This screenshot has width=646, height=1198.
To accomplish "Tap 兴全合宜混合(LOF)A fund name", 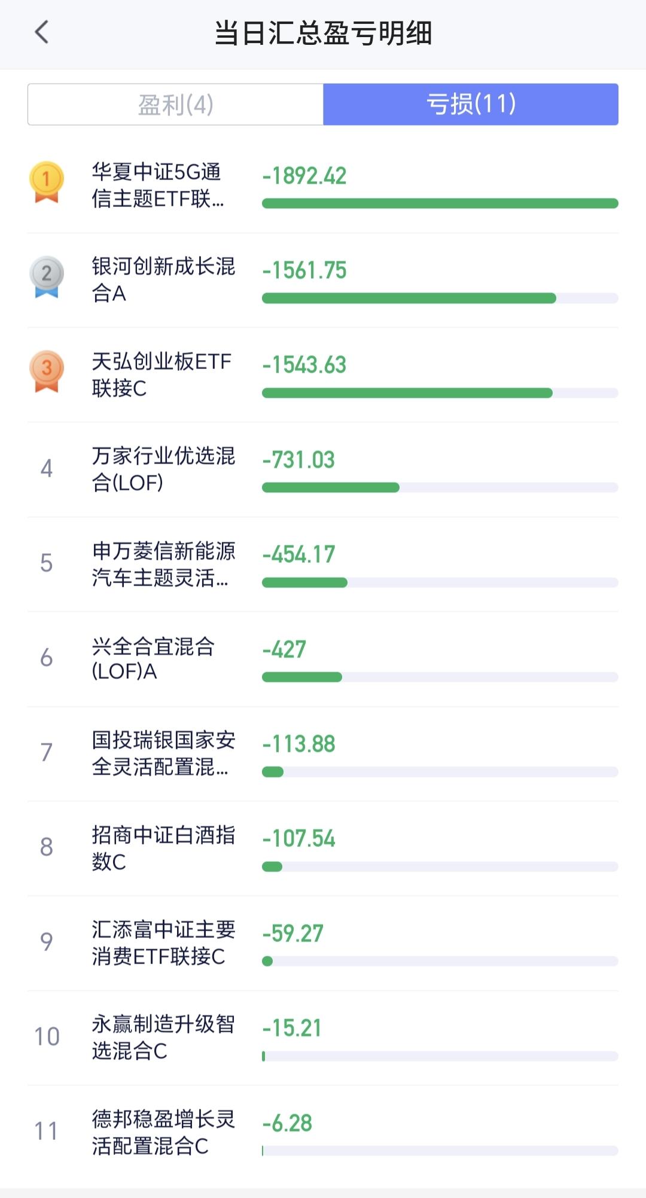I will click(x=153, y=659).
